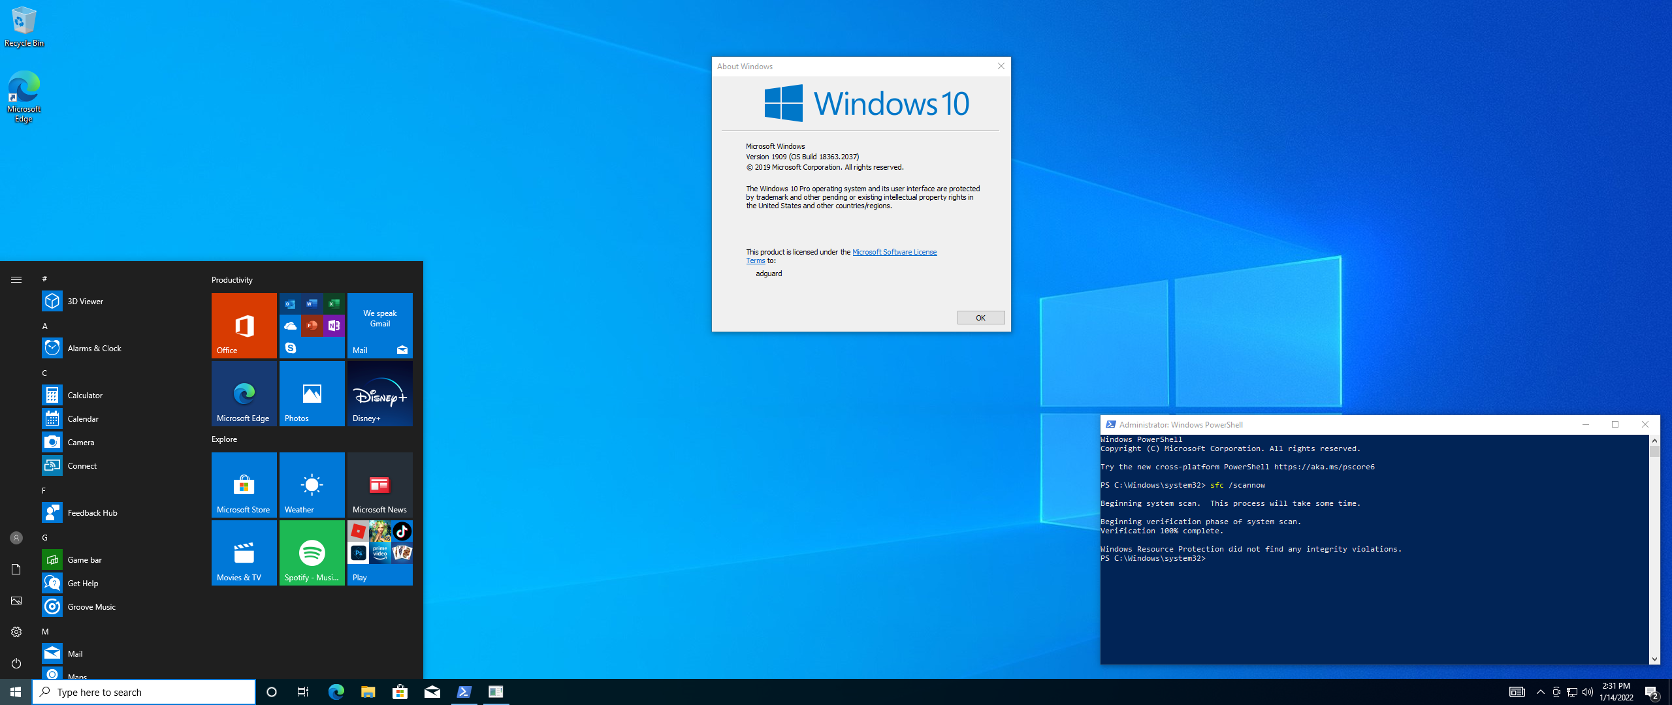Click PowerShell scrollbar down arrow

click(x=1654, y=659)
